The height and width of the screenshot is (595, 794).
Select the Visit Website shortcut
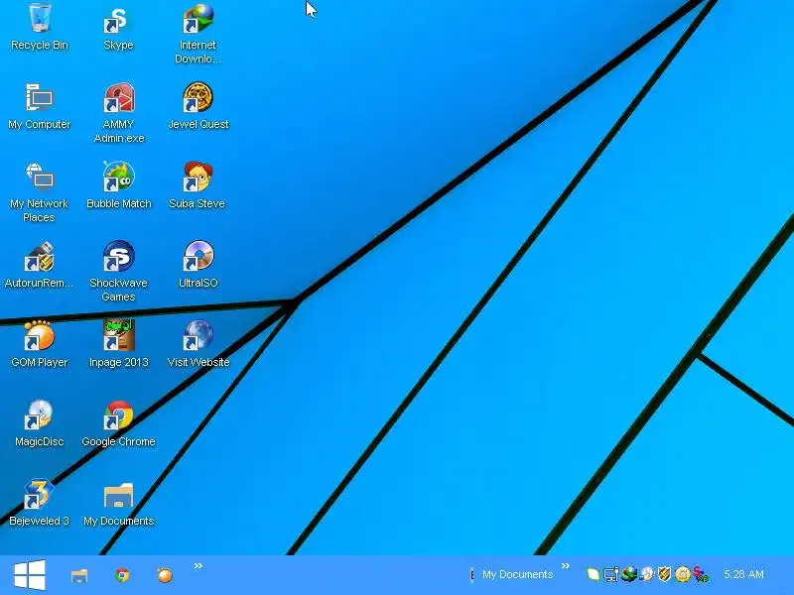(x=198, y=344)
